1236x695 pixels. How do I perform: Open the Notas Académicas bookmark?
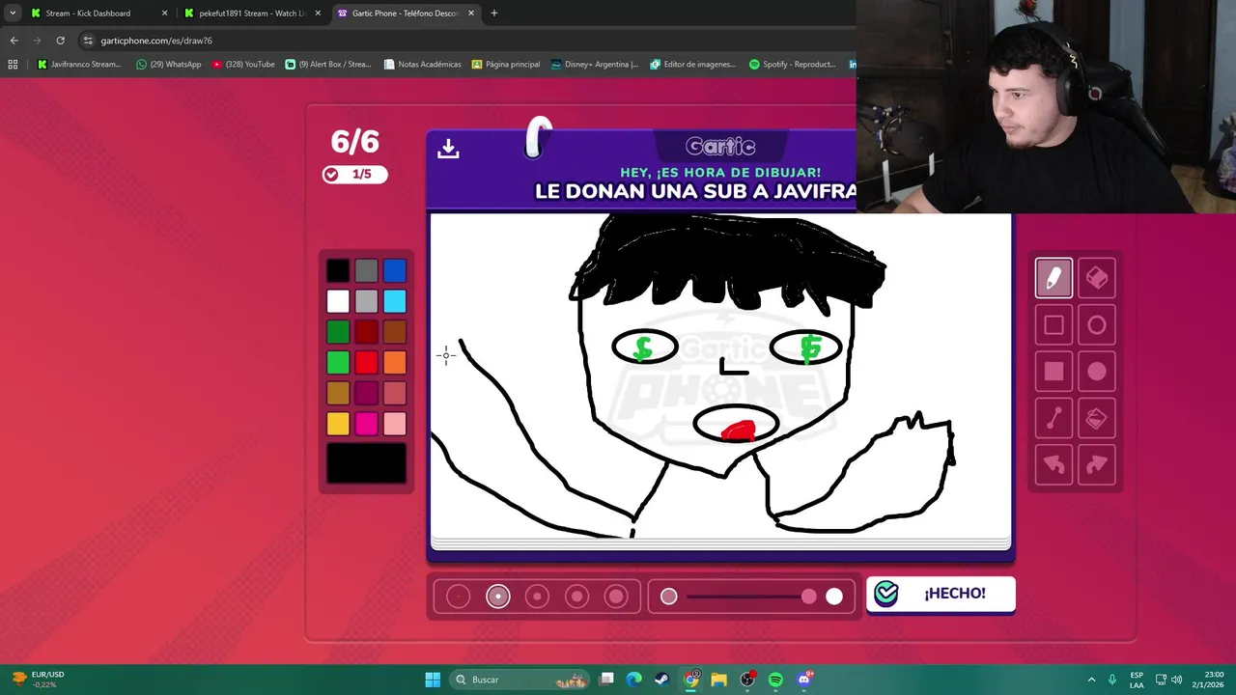click(422, 65)
